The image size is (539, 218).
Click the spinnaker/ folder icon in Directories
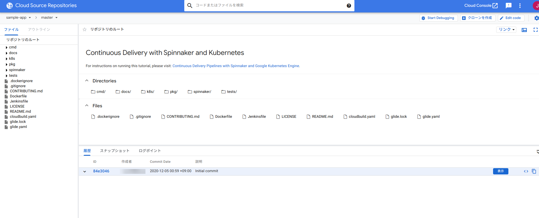click(x=190, y=92)
